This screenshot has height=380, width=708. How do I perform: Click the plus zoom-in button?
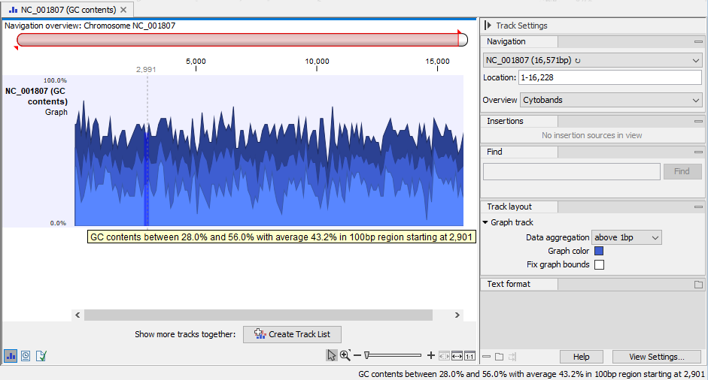(431, 355)
